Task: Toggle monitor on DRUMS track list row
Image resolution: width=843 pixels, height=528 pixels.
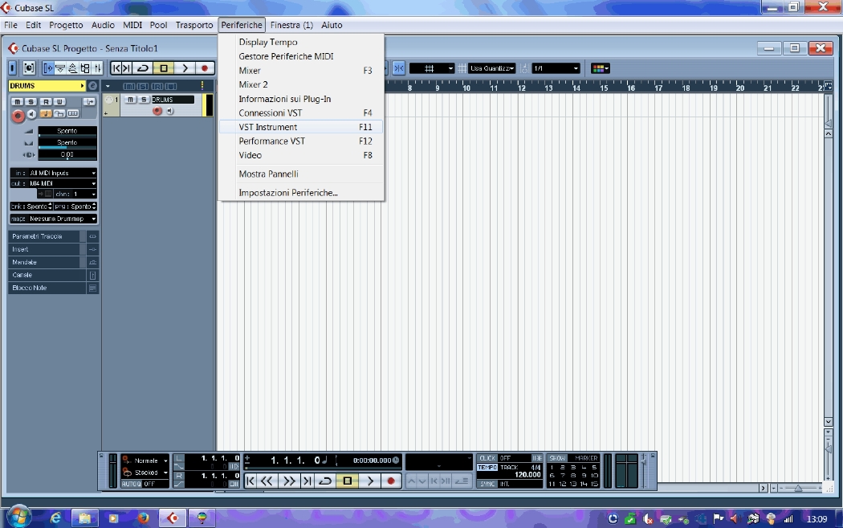Action: tap(170, 111)
